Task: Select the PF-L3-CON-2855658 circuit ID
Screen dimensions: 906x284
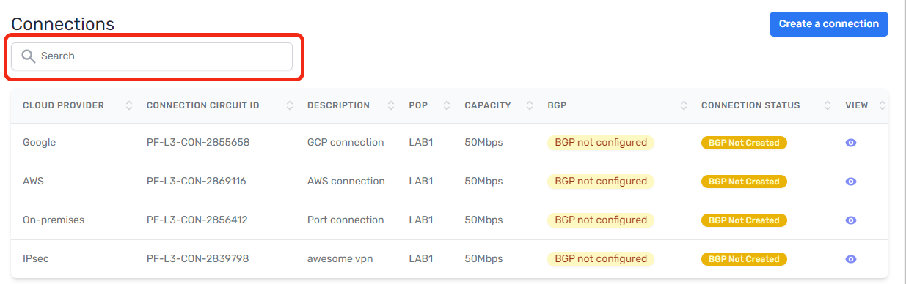Action: [198, 143]
